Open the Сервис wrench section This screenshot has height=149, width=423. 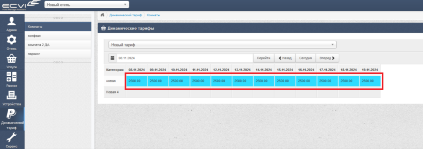(12, 140)
